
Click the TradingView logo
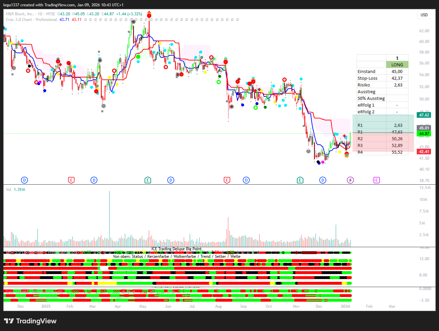[x=30, y=321]
